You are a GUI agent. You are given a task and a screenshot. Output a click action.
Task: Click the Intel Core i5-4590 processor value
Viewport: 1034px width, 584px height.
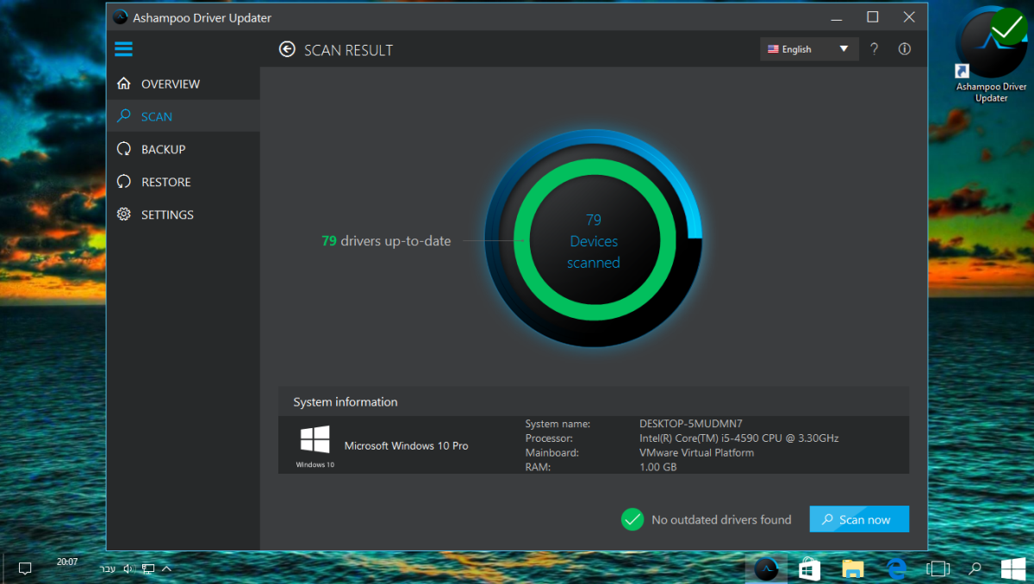tap(739, 438)
